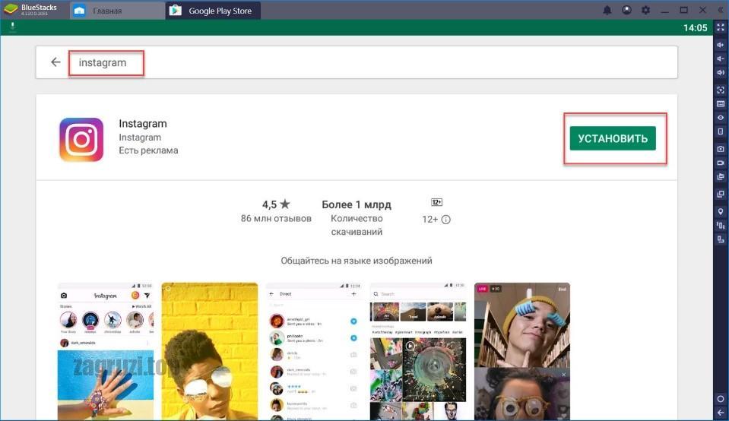Open BlueStacks notifications bell
729x421 pixels.
point(607,10)
